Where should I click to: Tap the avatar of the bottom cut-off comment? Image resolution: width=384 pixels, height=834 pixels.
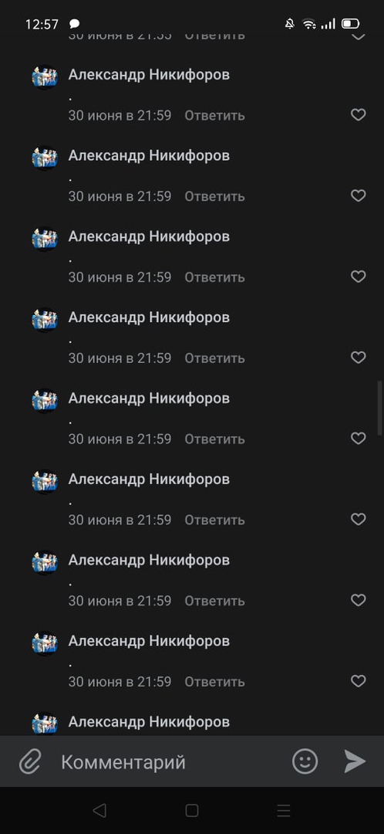[45, 724]
